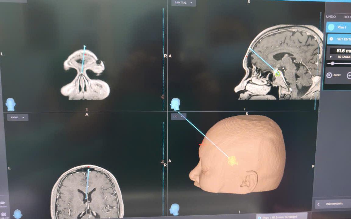Click the coronal view head orientation icon
Viewport: 351px width, 219px height.
(x=10, y=104)
